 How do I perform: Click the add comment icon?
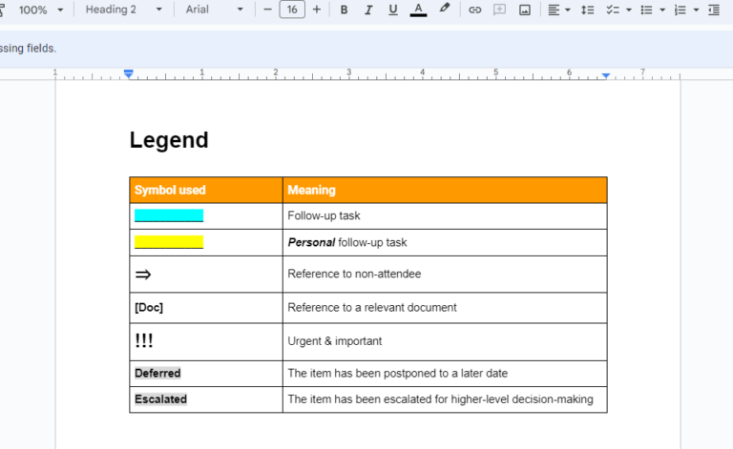pos(499,10)
